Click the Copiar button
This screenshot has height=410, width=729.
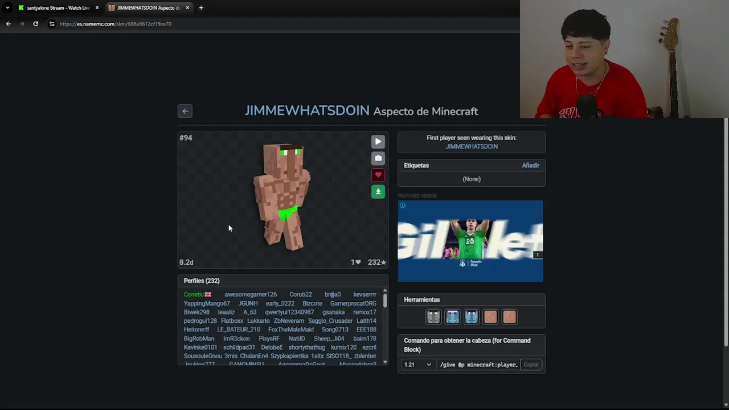[x=531, y=364]
